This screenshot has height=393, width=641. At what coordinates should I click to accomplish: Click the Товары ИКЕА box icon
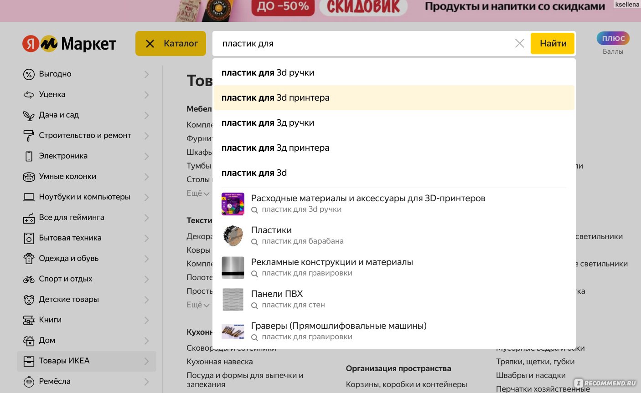click(x=29, y=361)
